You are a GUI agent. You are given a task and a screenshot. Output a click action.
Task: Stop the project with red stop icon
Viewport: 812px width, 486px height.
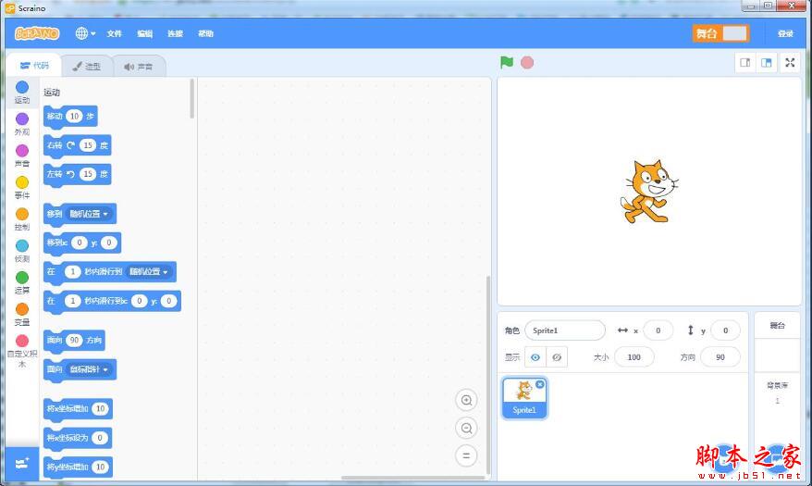coord(527,63)
